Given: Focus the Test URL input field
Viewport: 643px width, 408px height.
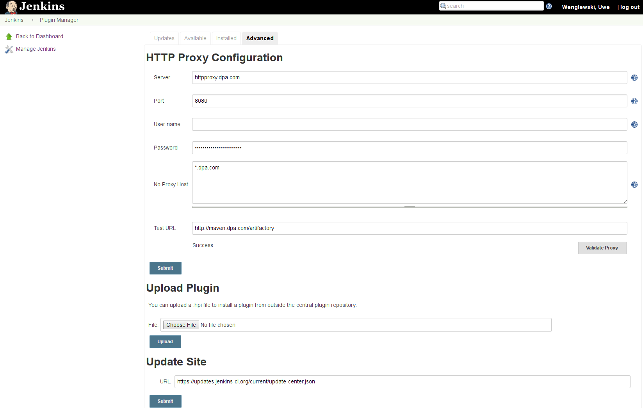Looking at the screenshot, I should (x=409, y=228).
